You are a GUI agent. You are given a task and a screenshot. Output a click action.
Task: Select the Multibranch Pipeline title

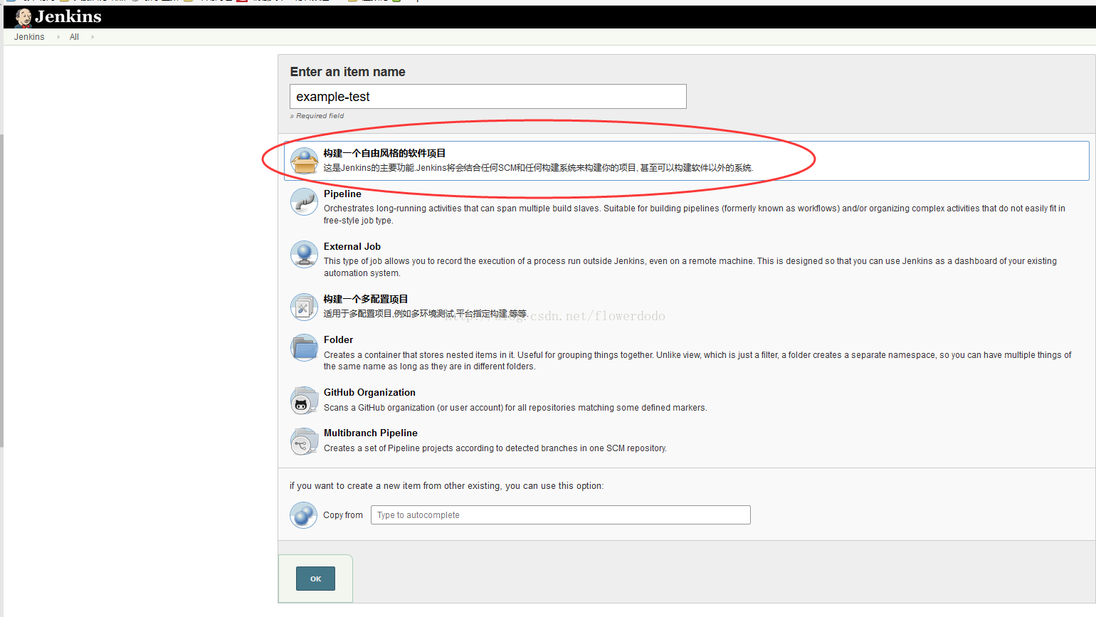[371, 433]
